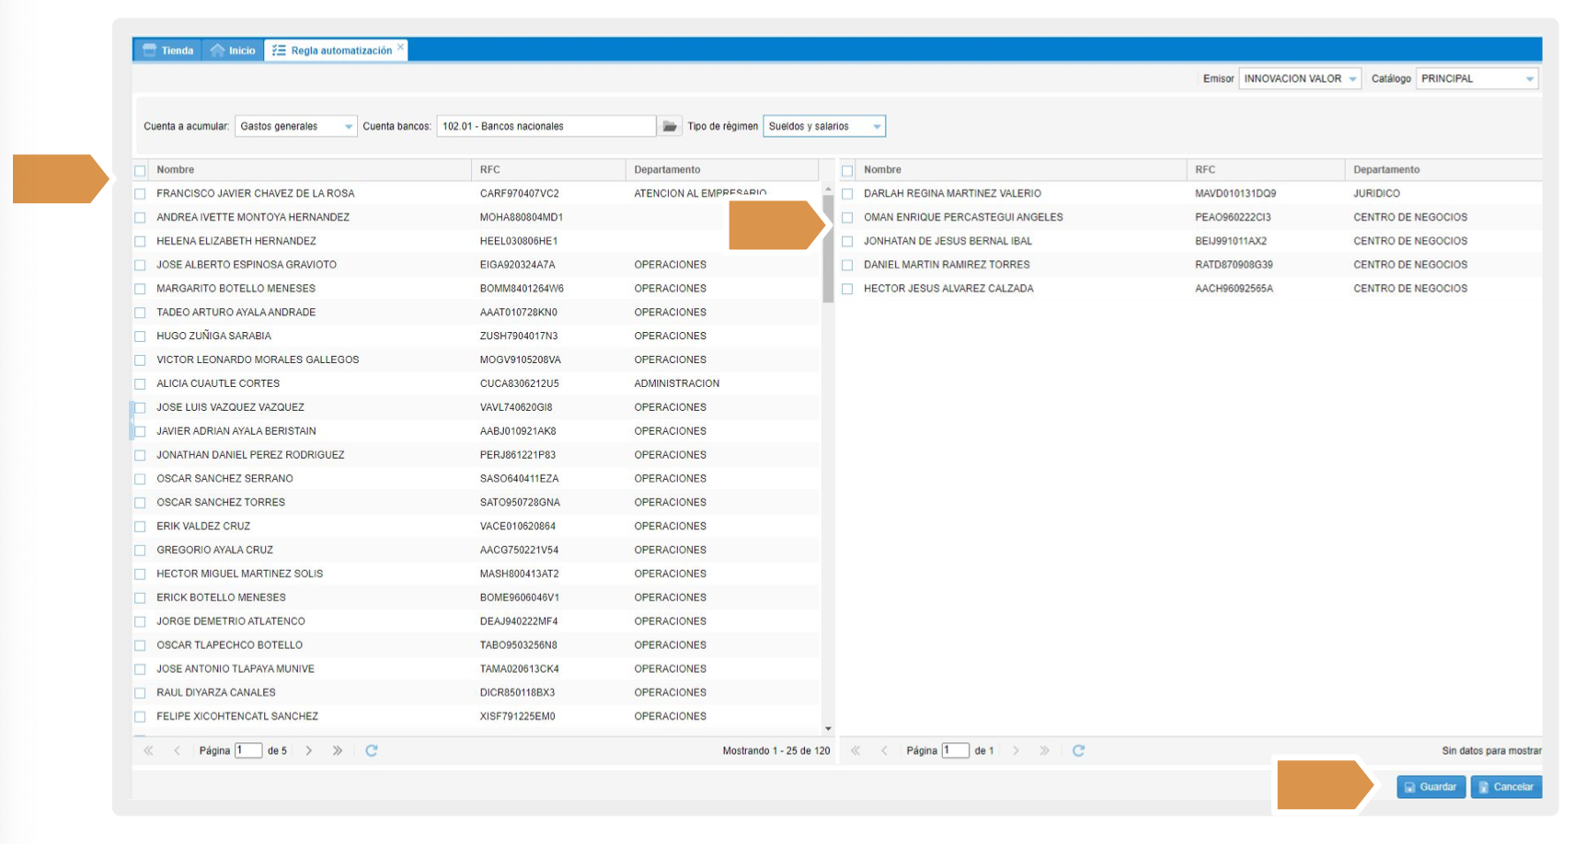Go to next page in left list

point(309,750)
